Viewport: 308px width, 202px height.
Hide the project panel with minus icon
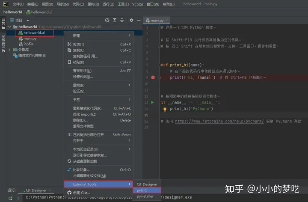(x=139, y=20)
